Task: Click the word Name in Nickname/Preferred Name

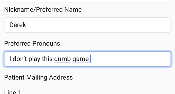Action: (73, 9)
